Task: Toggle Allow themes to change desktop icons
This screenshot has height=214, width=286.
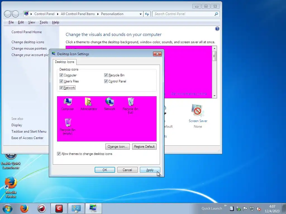Action: point(59,154)
